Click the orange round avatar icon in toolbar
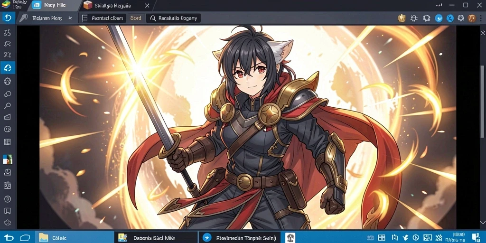The width and height of the screenshot is (486, 243). coord(472,18)
